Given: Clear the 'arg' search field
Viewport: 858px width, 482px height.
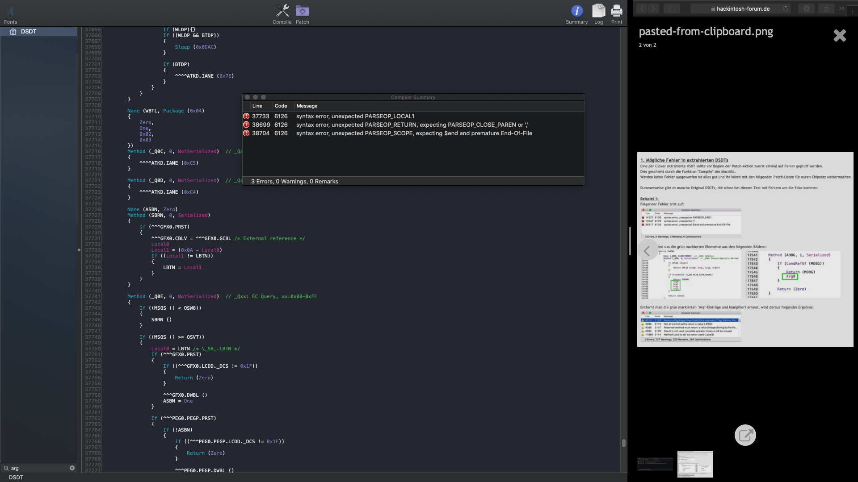Looking at the screenshot, I should tap(72, 468).
